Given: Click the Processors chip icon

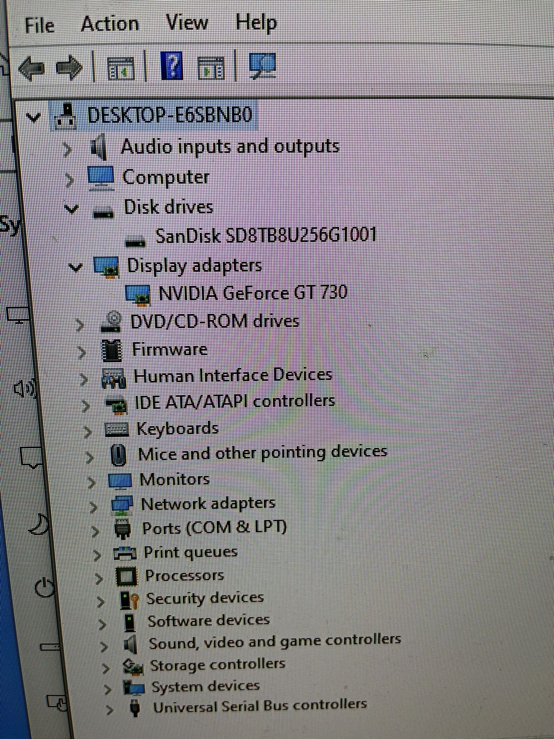Looking at the screenshot, I should click(126, 577).
